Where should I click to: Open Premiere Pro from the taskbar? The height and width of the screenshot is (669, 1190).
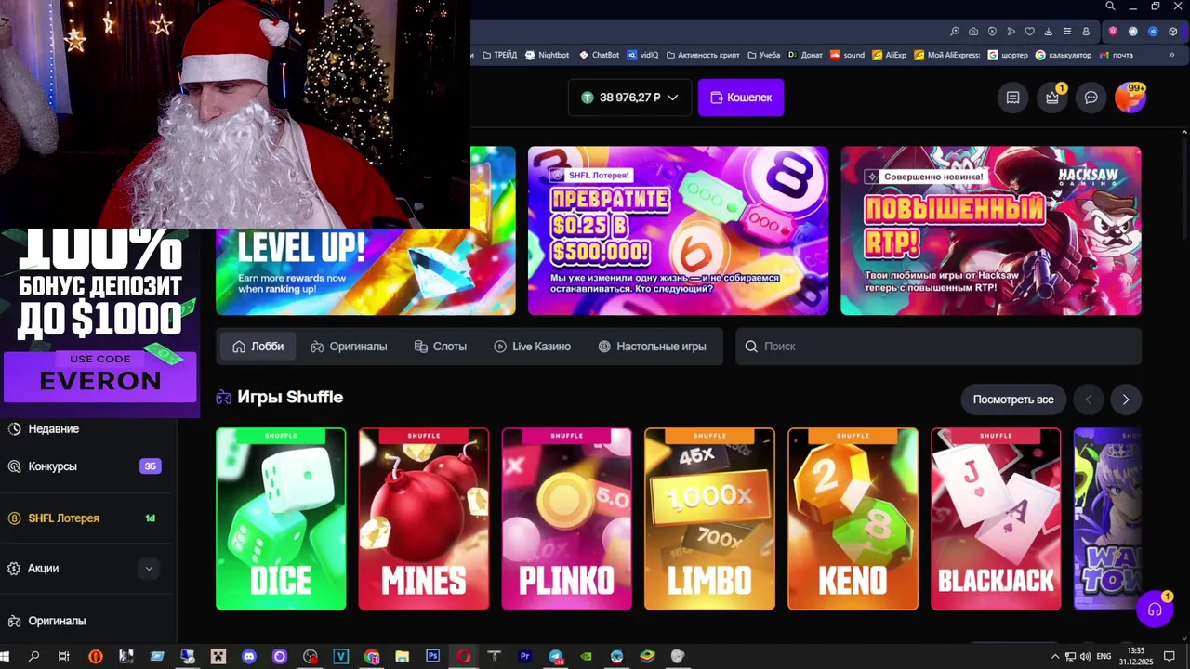click(x=524, y=656)
